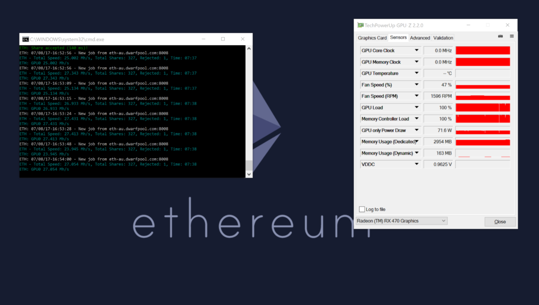539x305 pixels.
Task: Select the Sensors tab
Action: click(x=398, y=37)
